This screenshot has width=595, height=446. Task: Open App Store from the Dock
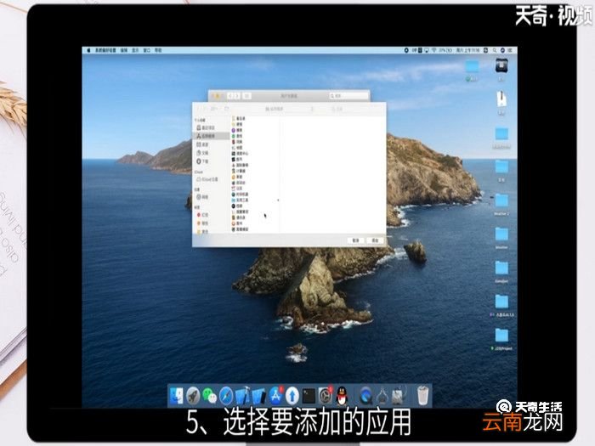pyautogui.click(x=276, y=396)
